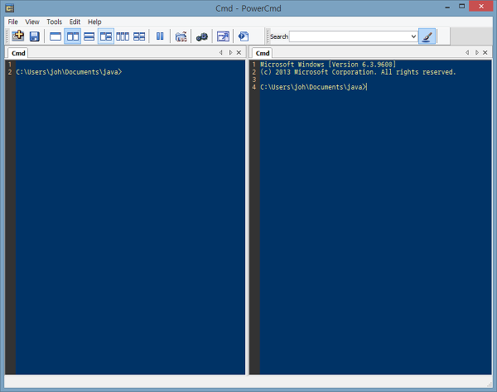
Task: Click the '(c) 2013 Microsoft Corporation' line
Action: point(358,72)
